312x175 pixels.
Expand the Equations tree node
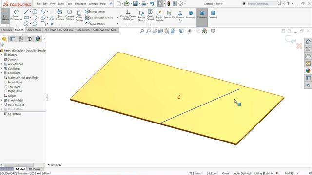(2, 73)
